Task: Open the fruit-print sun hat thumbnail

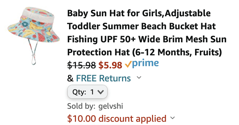Action: coord(34,36)
